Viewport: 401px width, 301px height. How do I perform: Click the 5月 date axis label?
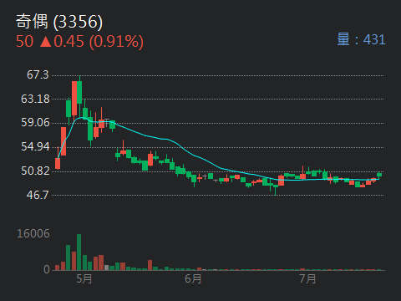click(84, 278)
